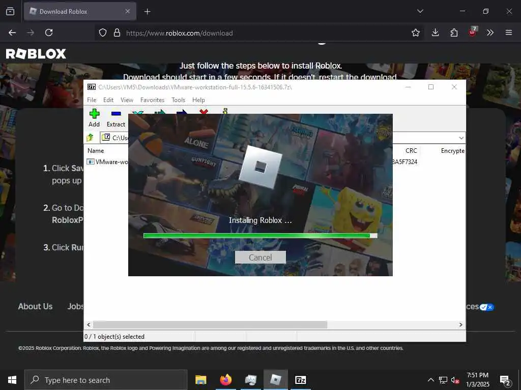This screenshot has height=390, width=521.
Task: Show more toolbar tools via the double-chevron overflow
Action: [x=490, y=32]
